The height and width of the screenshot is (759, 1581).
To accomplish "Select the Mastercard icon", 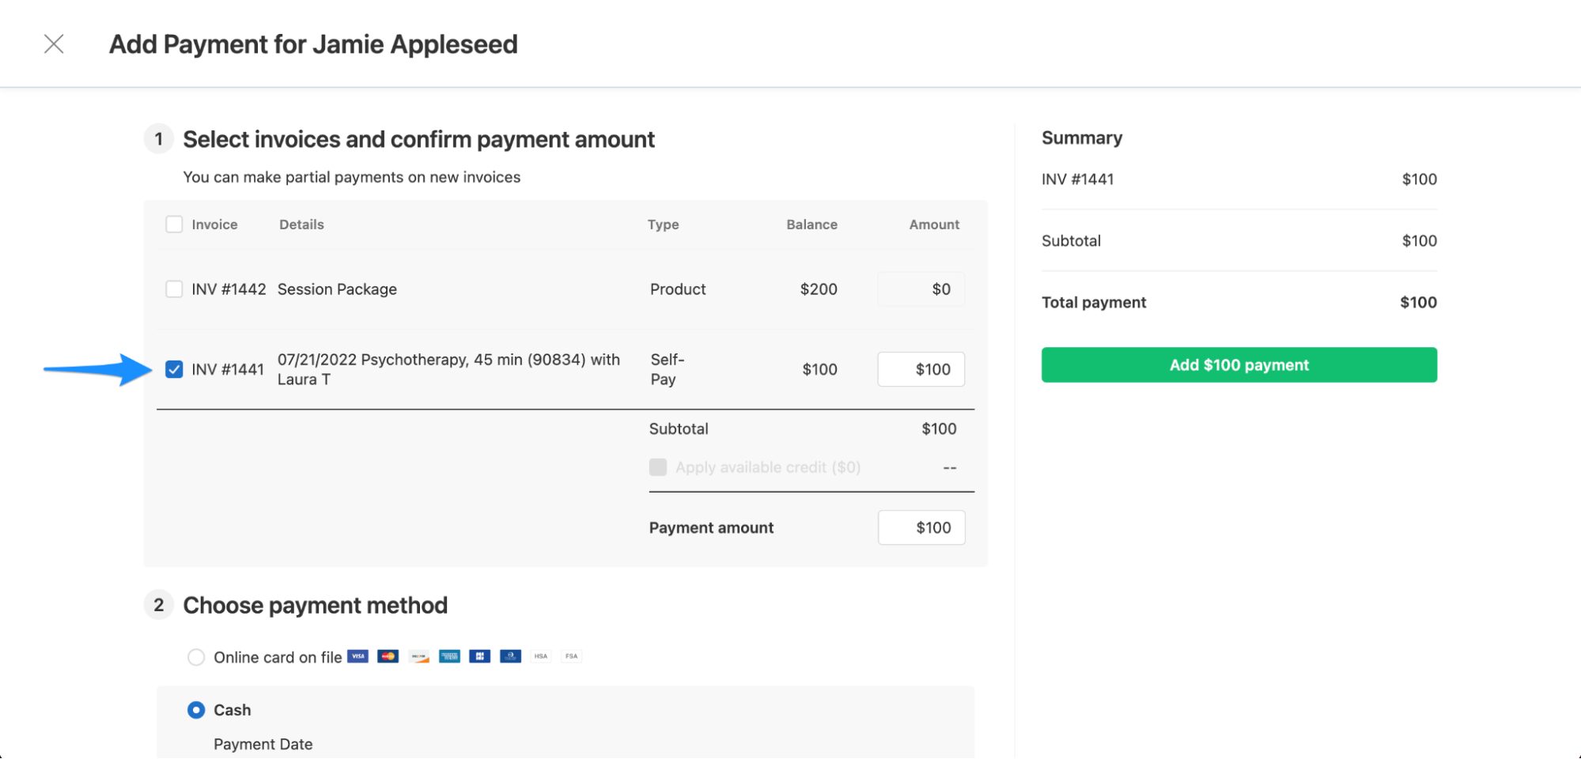I will click(x=388, y=656).
